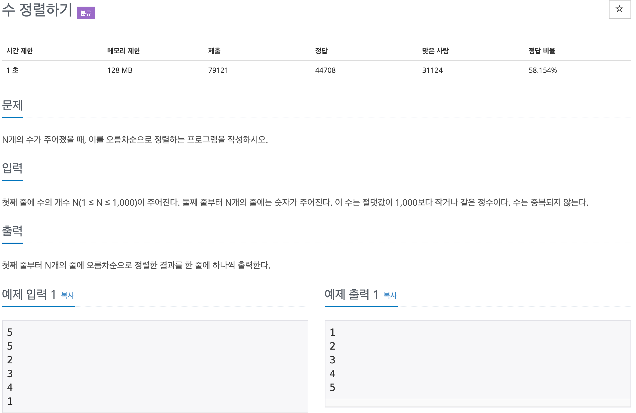This screenshot has width=636, height=413.
Task: Click the 정답 비율 column header
Action: [x=542, y=51]
